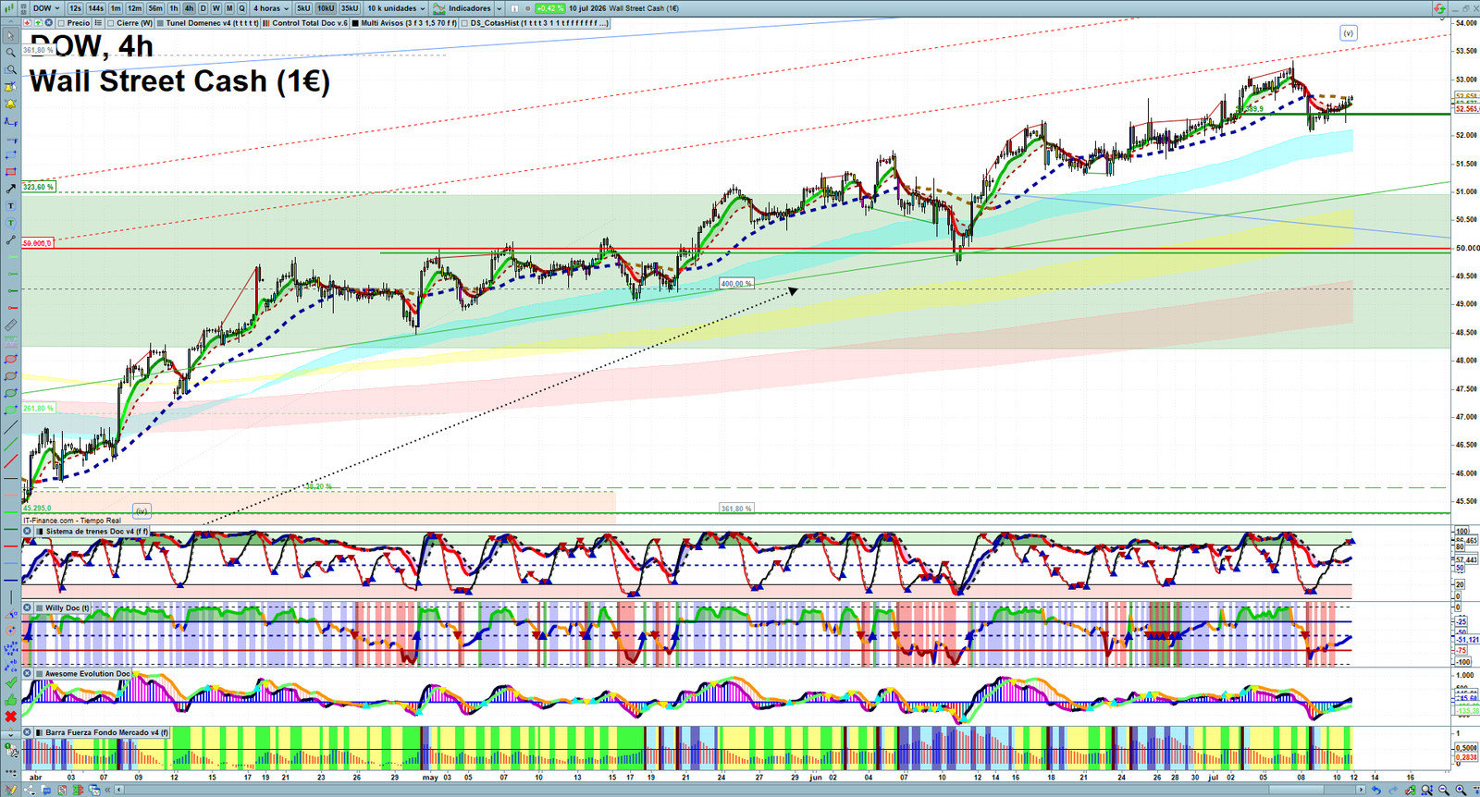Open settings of Barra Fuerza Fondo Mercado panel
This screenshot has height=797, width=1480.
point(28,732)
